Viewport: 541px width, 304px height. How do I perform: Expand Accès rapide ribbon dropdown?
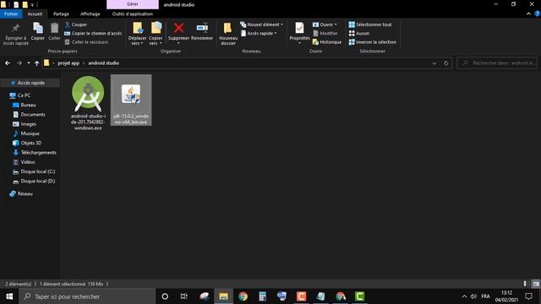pos(259,34)
